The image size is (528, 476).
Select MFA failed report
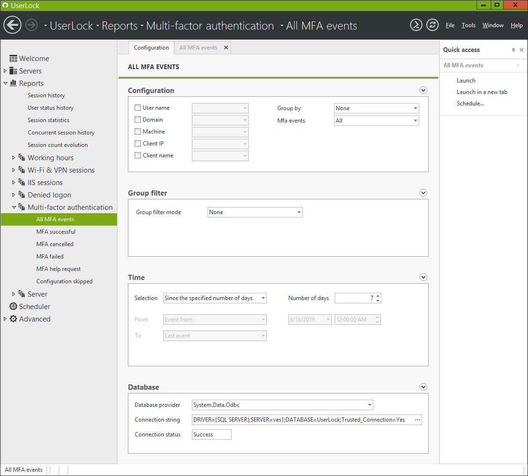point(50,257)
